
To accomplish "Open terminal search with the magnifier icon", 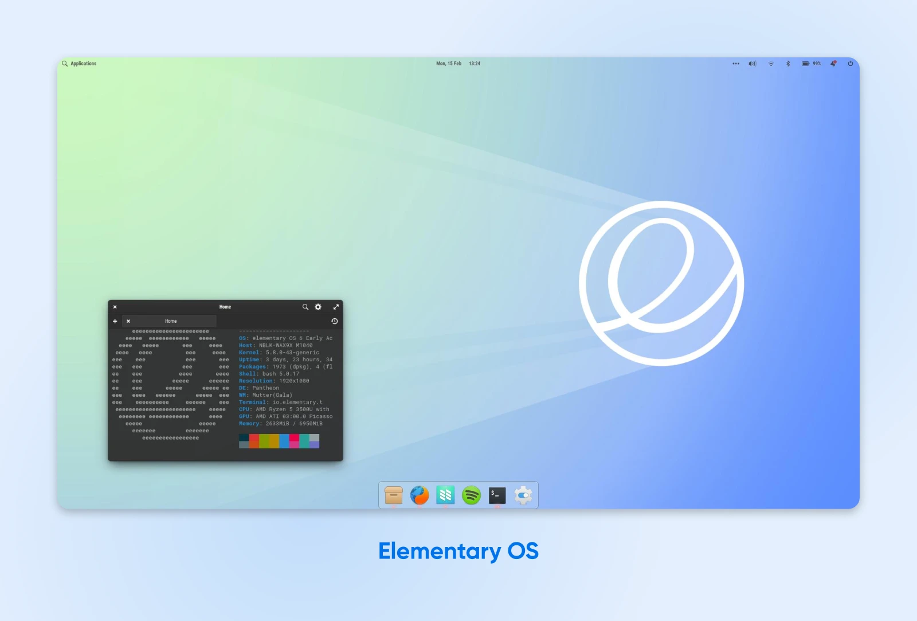I will pos(305,307).
